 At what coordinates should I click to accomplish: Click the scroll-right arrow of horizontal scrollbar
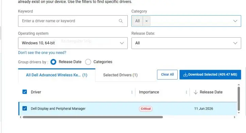click(234, 117)
